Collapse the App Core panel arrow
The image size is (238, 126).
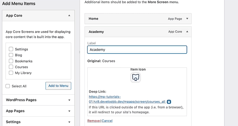click(x=69, y=16)
